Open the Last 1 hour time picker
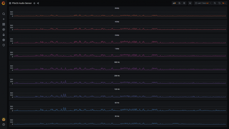Viewport: 229px width, 129px height. point(203,3)
